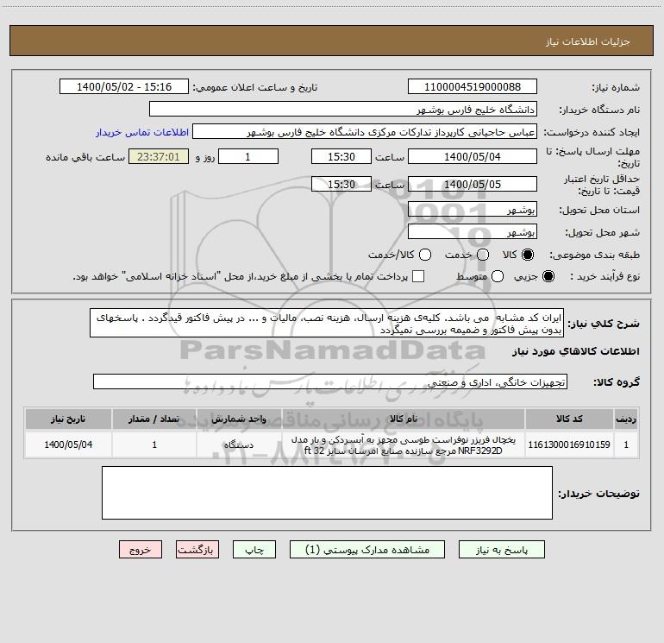The height and width of the screenshot is (643, 664).
Task: Click the چاپ print button
Action: (254, 550)
